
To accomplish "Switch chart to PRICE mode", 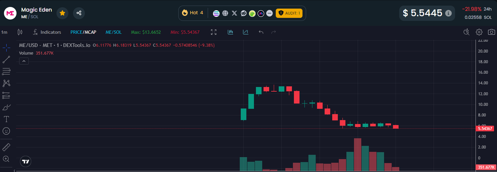I will (77, 32).
